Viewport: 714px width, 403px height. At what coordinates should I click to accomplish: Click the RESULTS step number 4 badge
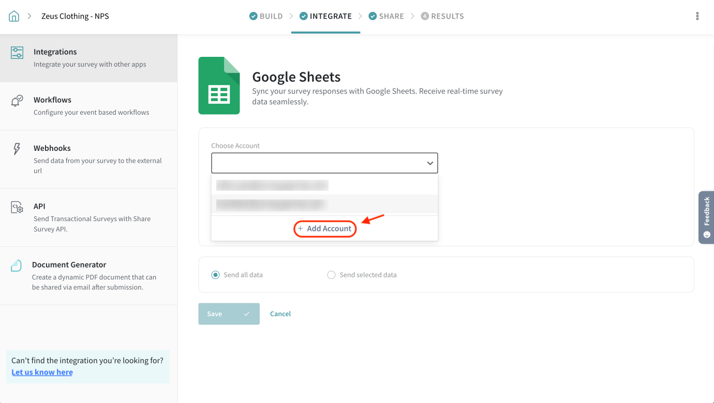[425, 16]
